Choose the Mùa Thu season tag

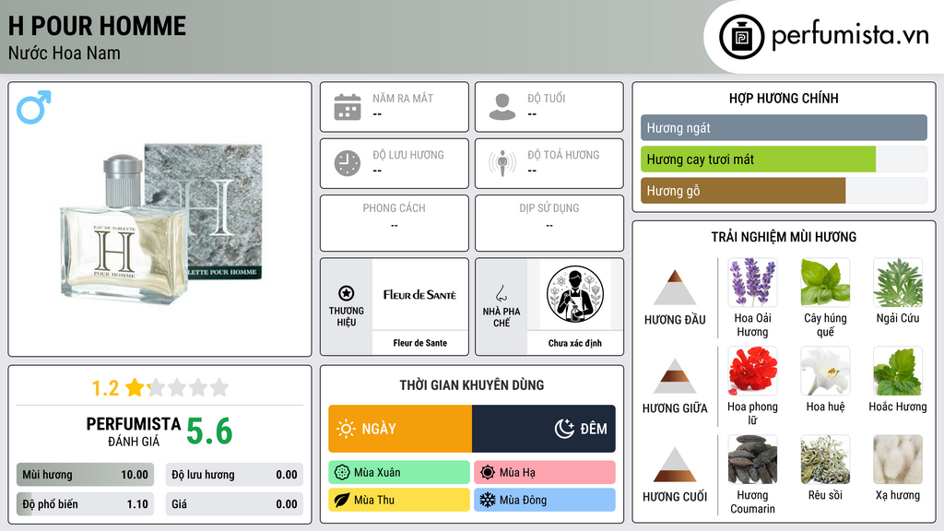point(399,500)
